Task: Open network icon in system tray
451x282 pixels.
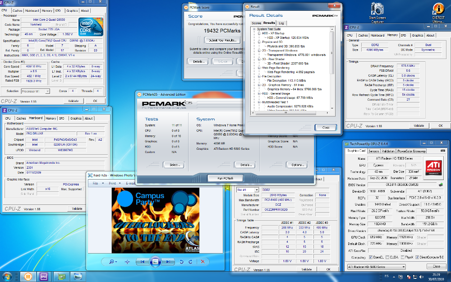Action: pos(415,277)
